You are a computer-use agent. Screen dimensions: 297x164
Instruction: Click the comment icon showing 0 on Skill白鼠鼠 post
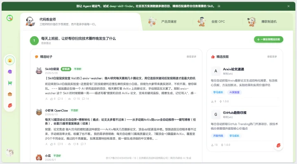pos(59,99)
